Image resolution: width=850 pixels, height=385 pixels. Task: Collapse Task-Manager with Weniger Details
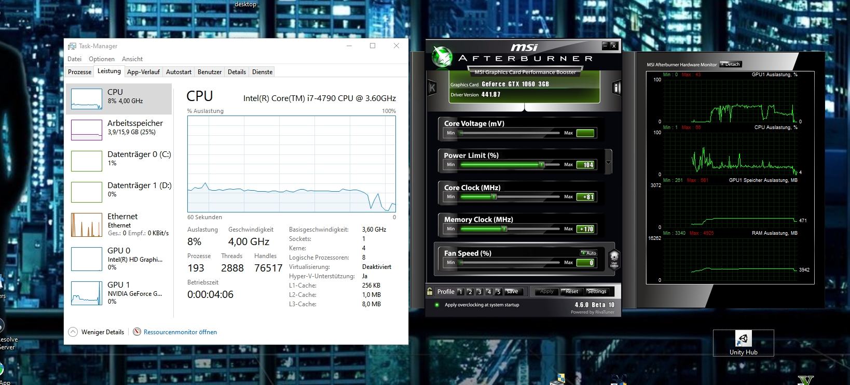pos(97,332)
